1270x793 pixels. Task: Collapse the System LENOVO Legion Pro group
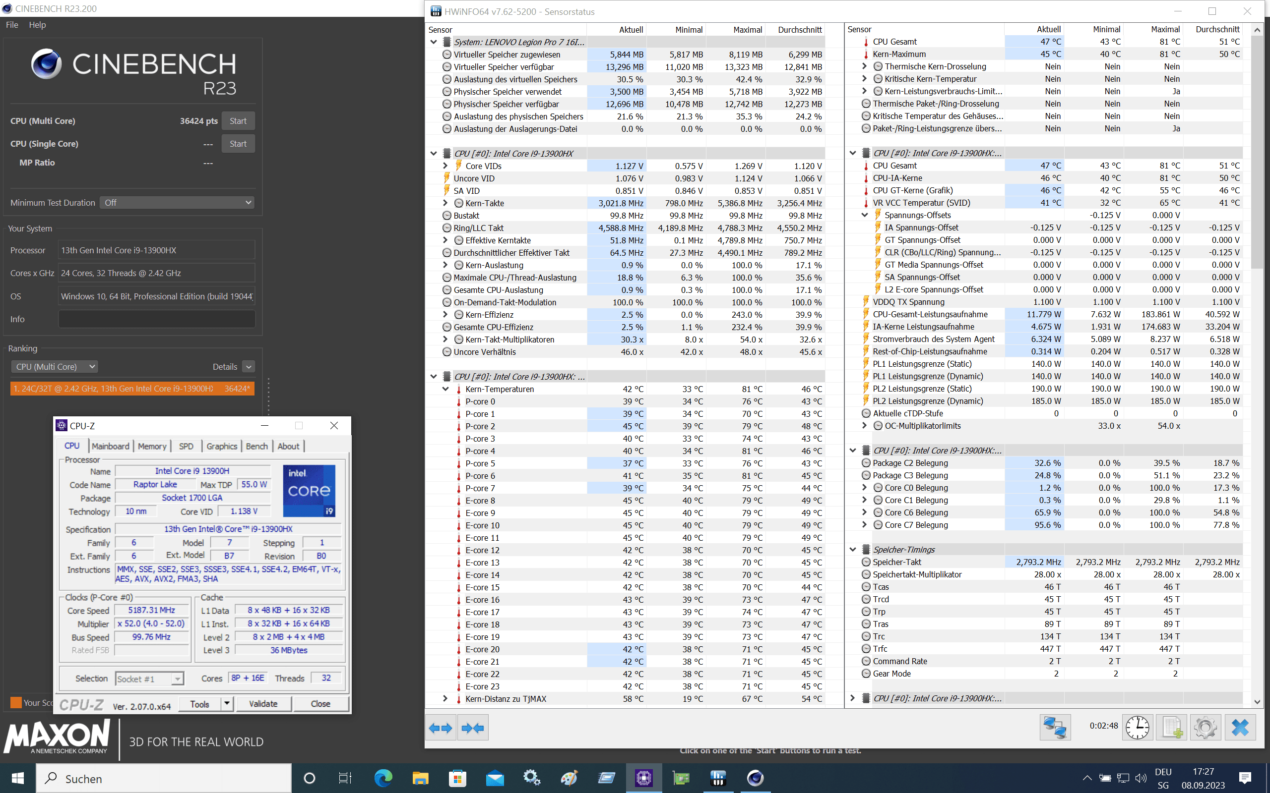pyautogui.click(x=434, y=42)
